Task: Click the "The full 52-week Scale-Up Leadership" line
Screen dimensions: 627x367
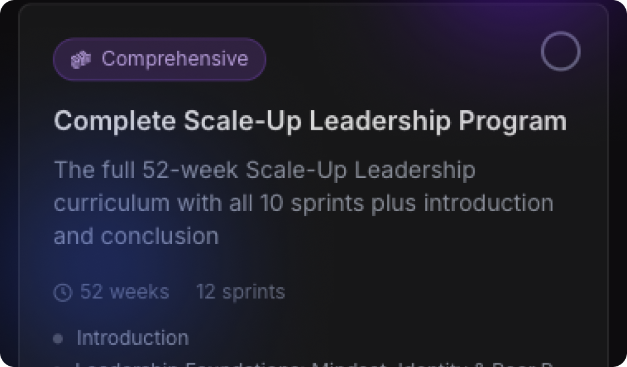Action: click(264, 170)
